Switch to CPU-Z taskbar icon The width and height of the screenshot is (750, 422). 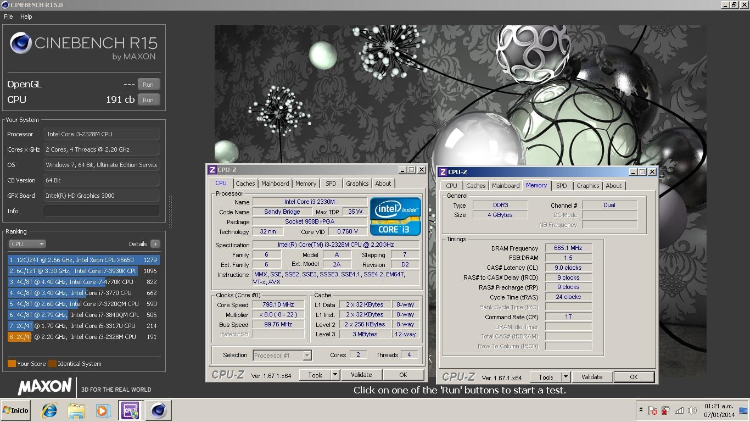pos(131,410)
